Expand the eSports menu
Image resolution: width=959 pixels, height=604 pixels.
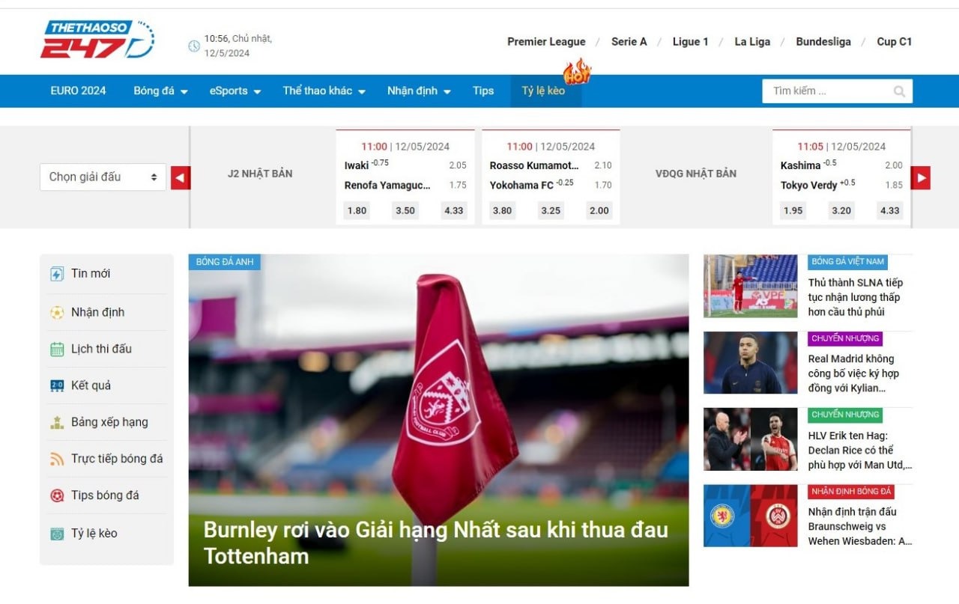point(235,91)
